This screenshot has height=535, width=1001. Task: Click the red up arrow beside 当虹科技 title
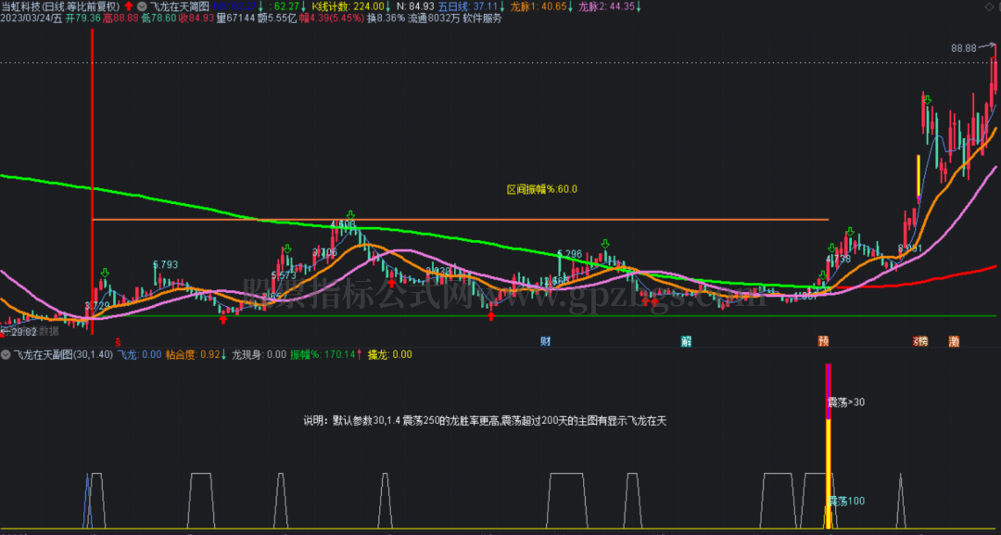pyautogui.click(x=129, y=6)
